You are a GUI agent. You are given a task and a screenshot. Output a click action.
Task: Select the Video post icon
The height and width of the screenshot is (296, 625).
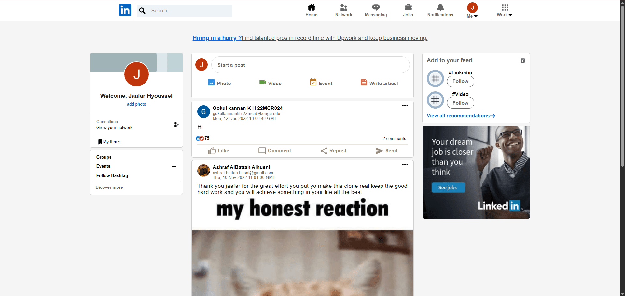click(262, 83)
